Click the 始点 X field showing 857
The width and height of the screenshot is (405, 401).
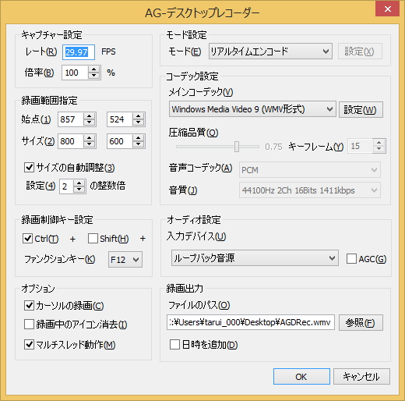pos(71,119)
